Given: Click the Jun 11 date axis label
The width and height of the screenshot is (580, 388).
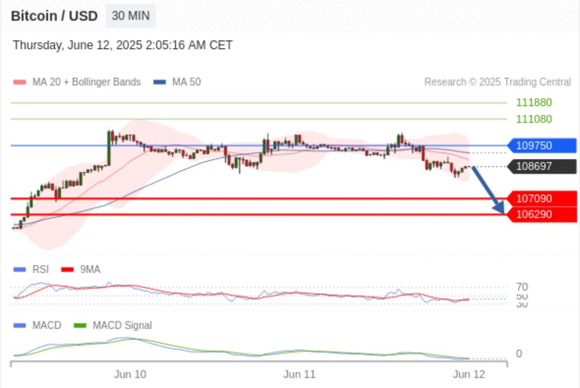Looking at the screenshot, I should point(299,374).
